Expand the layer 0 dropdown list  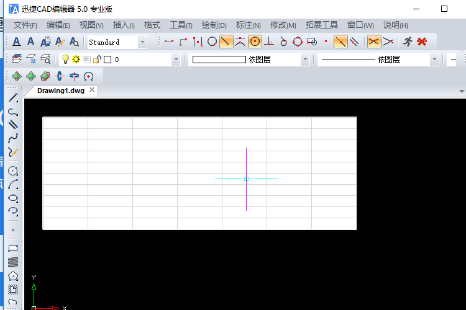[x=176, y=60]
